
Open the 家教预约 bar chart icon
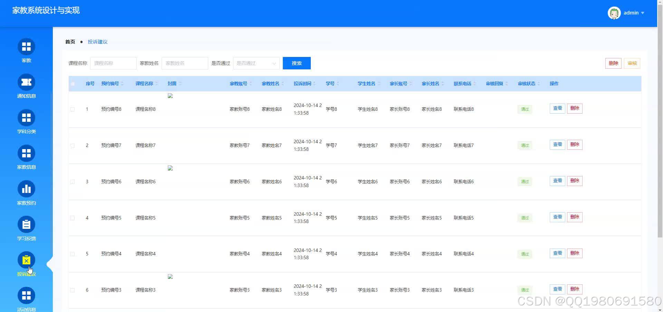[x=26, y=189]
